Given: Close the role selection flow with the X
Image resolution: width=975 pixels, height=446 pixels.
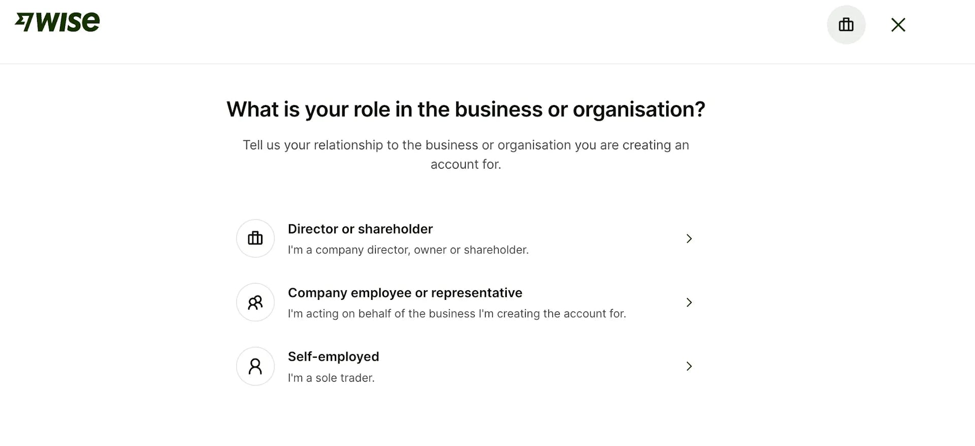Looking at the screenshot, I should (898, 24).
